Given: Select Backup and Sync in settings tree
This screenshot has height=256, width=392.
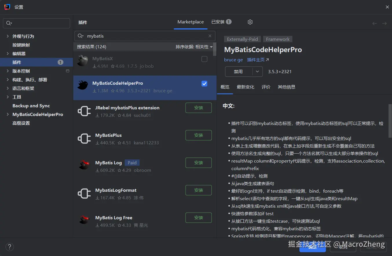Looking at the screenshot, I should click(x=31, y=106).
